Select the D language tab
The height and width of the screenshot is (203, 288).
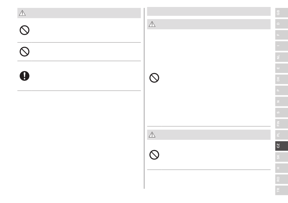(282, 24)
